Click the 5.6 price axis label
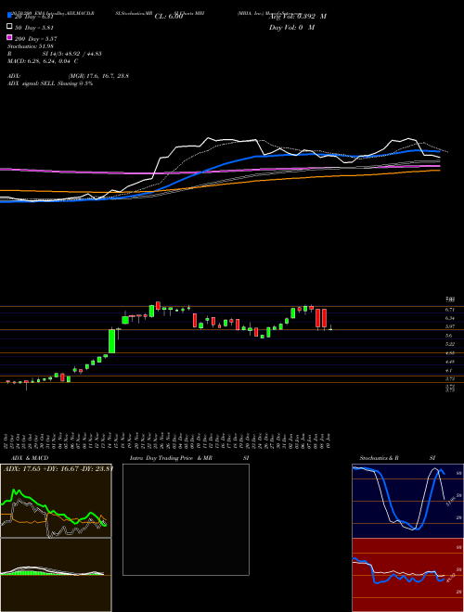 pyautogui.click(x=449, y=336)
